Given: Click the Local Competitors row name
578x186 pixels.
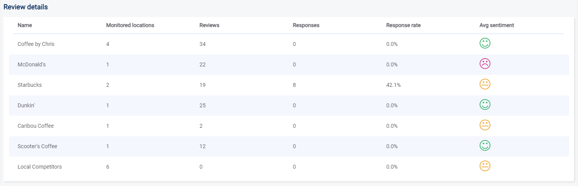Looking at the screenshot, I should [39, 167].
